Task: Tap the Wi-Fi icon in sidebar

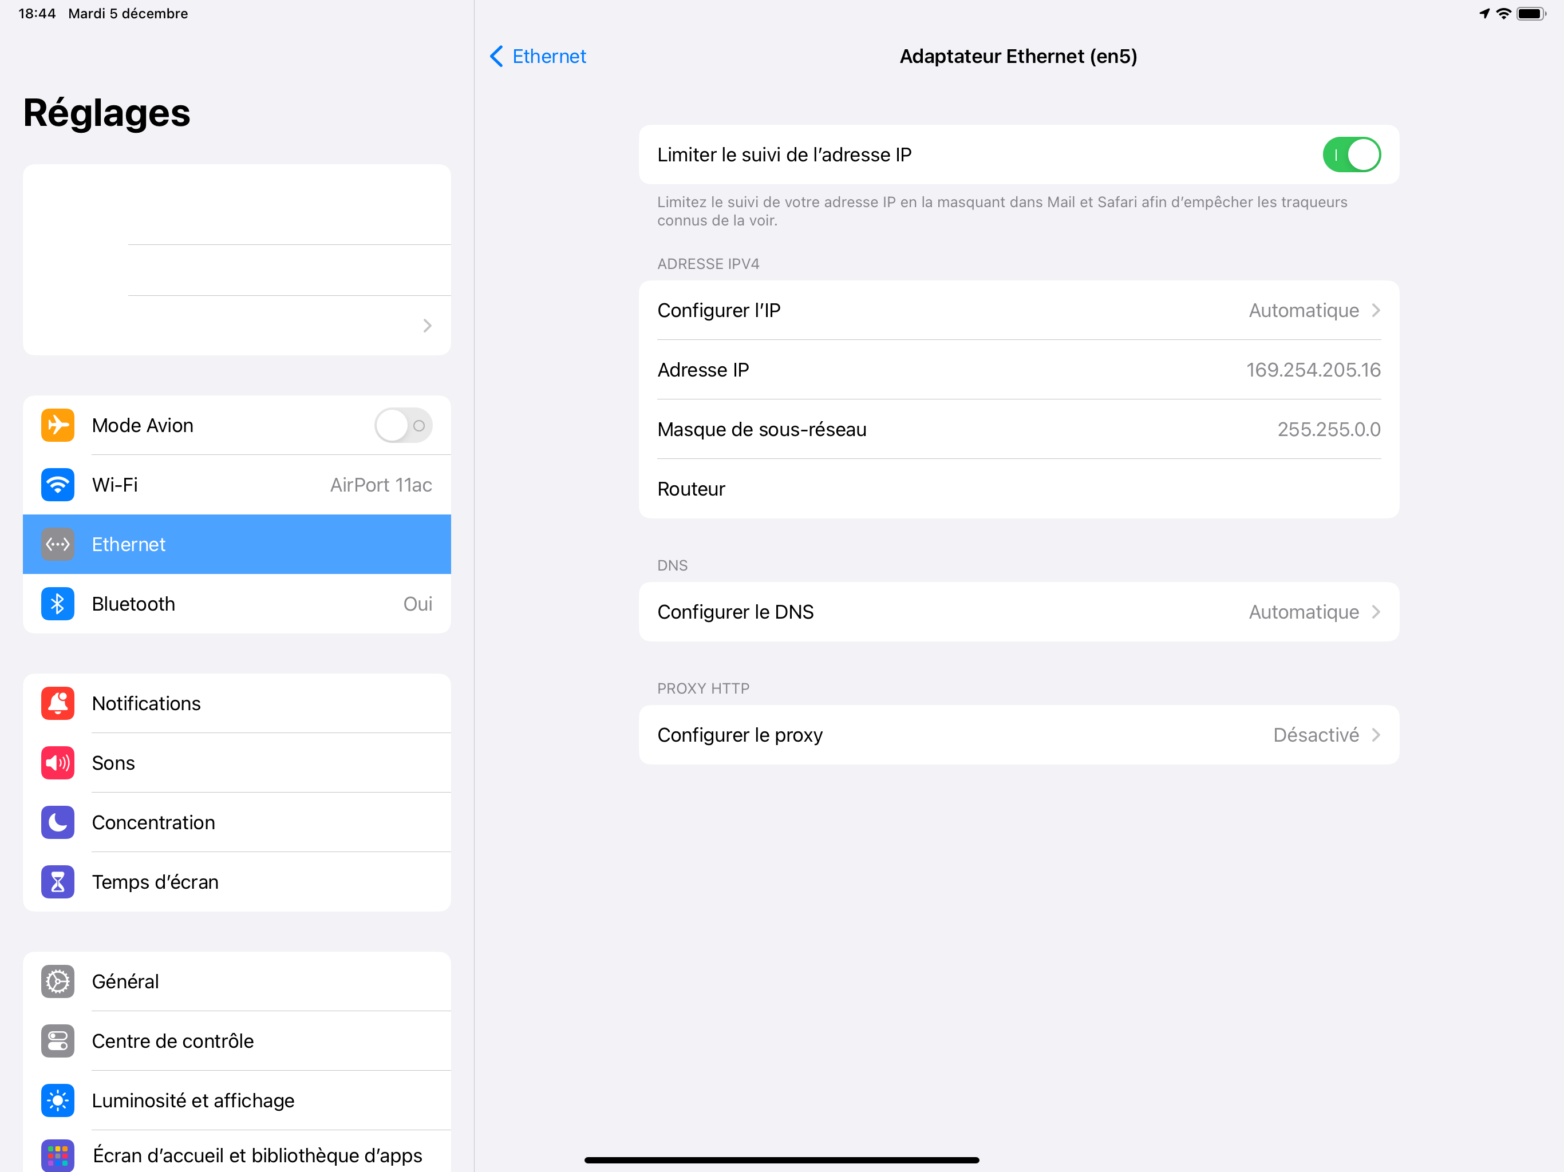Action: coord(57,485)
